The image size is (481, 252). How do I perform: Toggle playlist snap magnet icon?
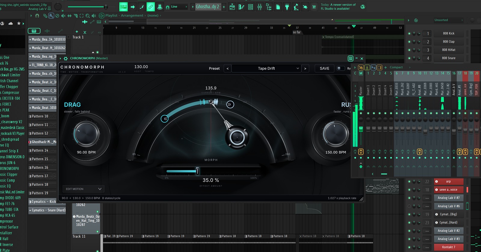(x=37, y=16)
